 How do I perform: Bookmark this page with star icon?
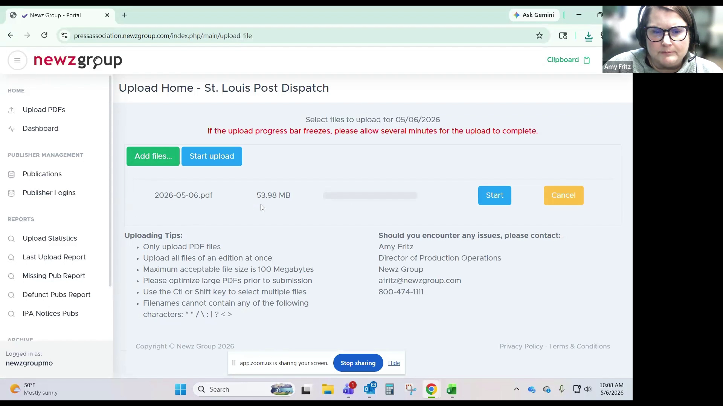click(540, 36)
